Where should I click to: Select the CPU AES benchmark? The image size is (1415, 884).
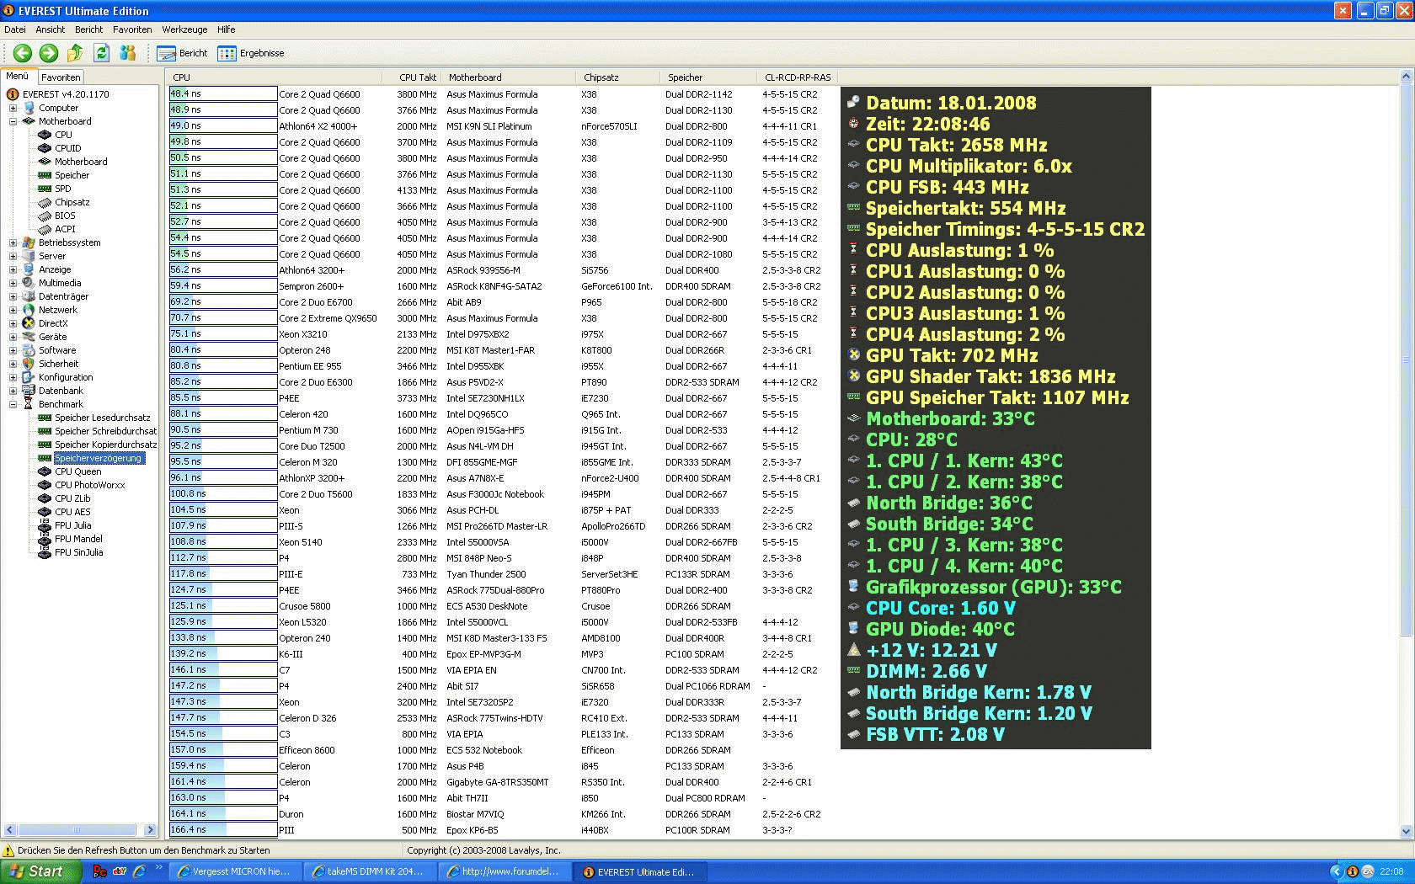72,512
